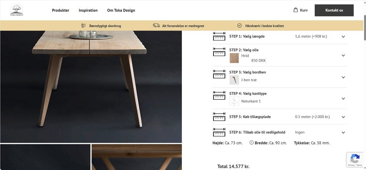
Task: Click the reCAPTCHA badge
Action: click(356, 160)
